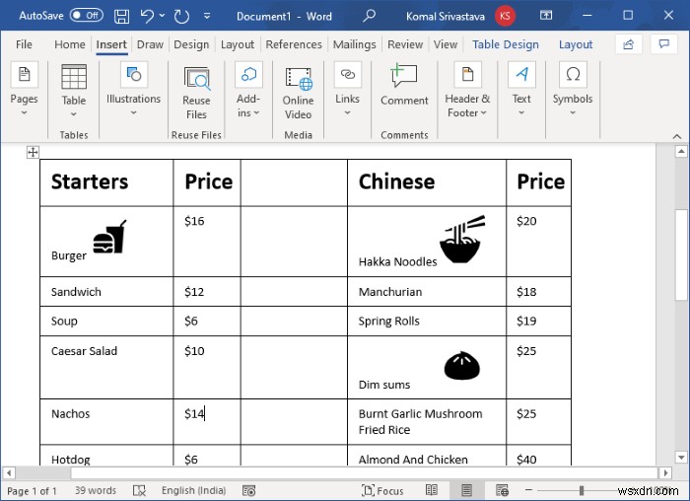Open the Header & Footer dropdown

pyautogui.click(x=467, y=91)
